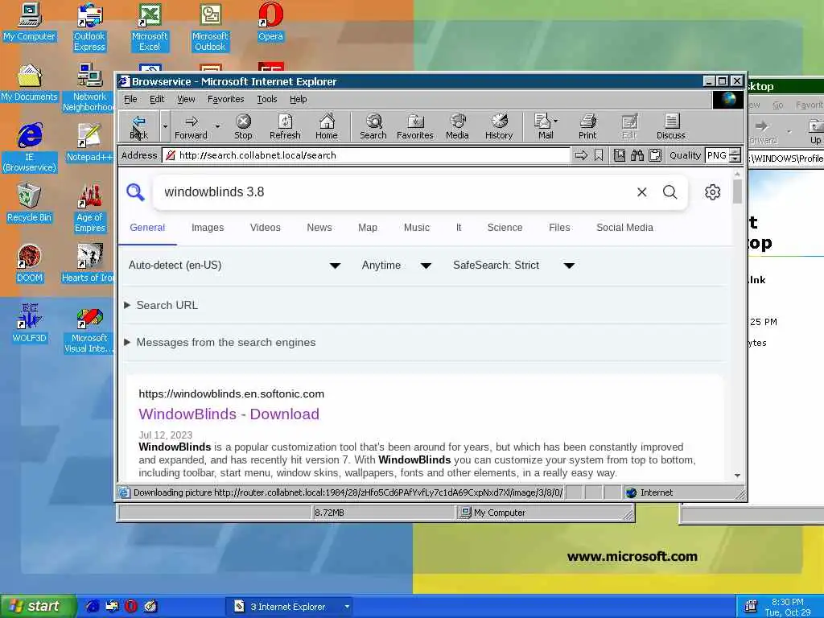Click the https://windowblinds.en.softonic.com result URL
The image size is (824, 618).
tap(231, 393)
